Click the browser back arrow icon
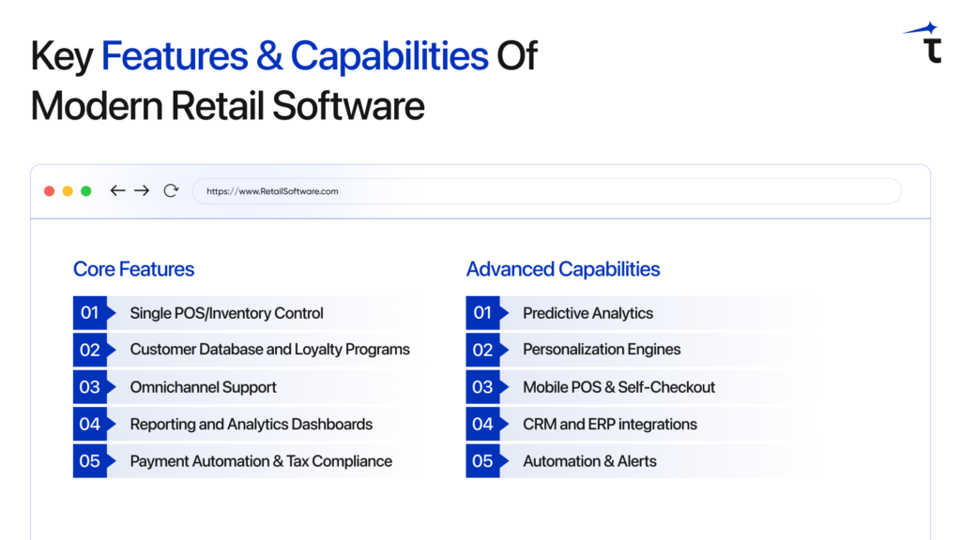Viewport: 961px width, 540px height. [117, 190]
